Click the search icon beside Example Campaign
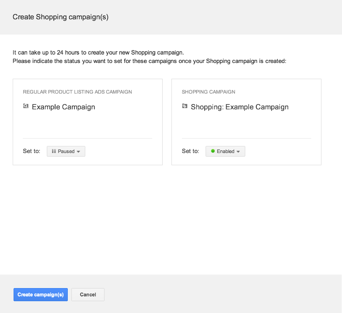 coord(26,106)
